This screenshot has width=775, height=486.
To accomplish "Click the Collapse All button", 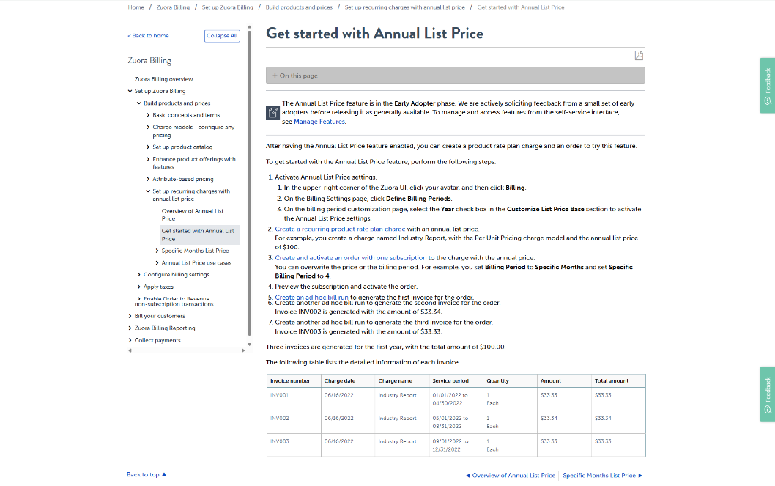I will [x=222, y=36].
